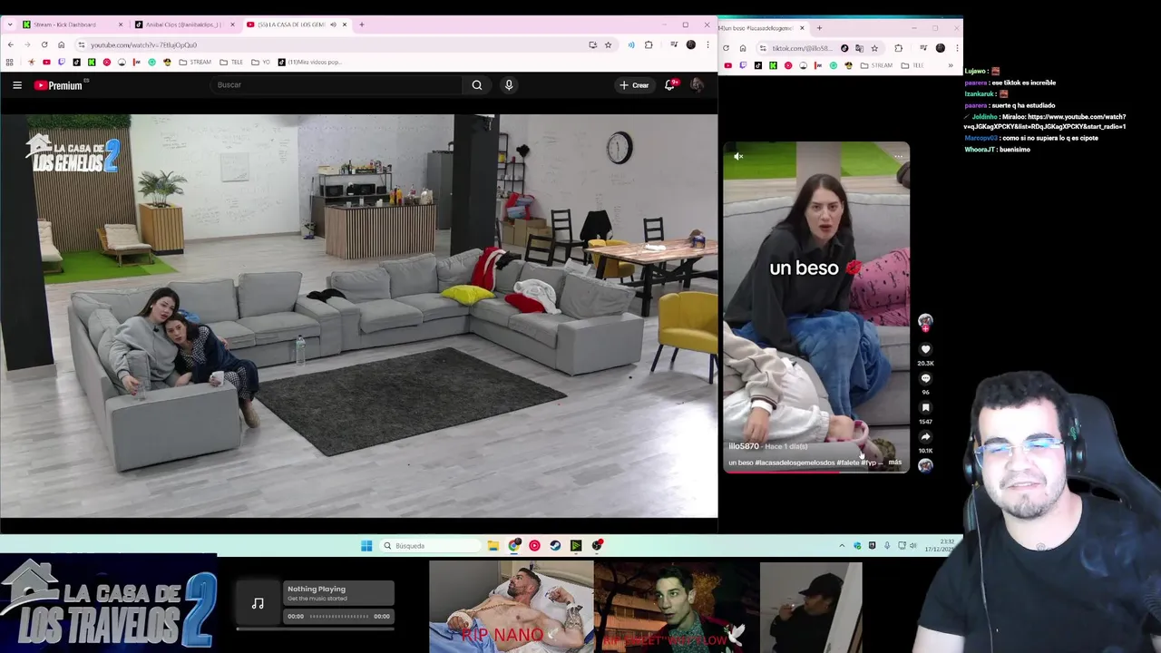
Task: Open the TikTok sound disc
Action: click(x=925, y=465)
